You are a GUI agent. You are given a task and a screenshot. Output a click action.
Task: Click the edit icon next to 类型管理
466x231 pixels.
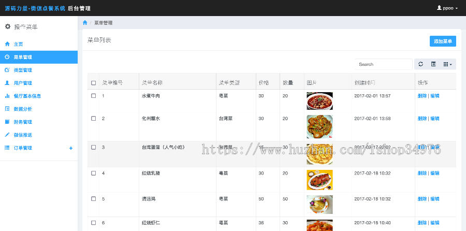[x=7, y=70]
